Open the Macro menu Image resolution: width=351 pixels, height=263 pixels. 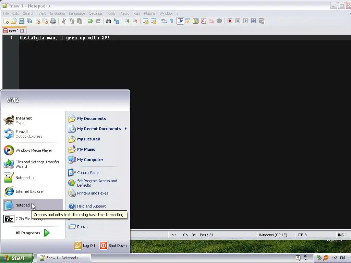124,13
